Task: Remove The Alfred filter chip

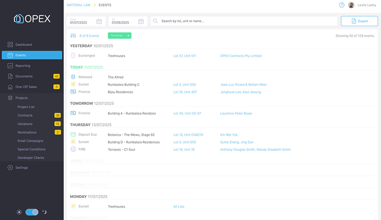Action: pos(128,36)
